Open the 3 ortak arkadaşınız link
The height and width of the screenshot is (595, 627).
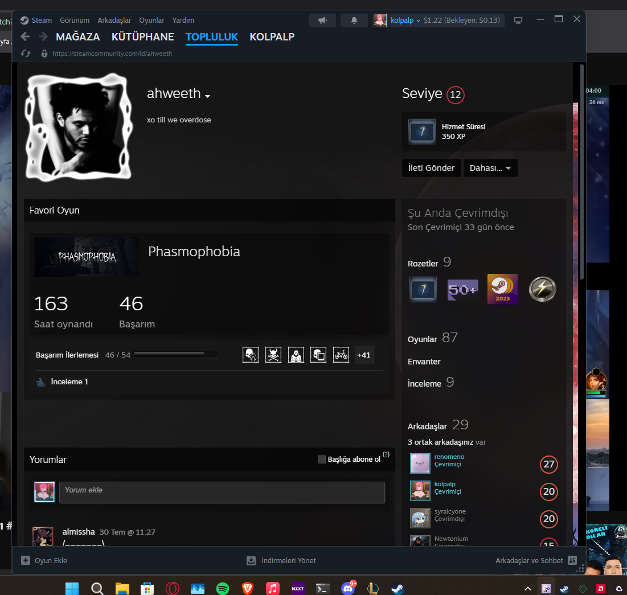(440, 442)
